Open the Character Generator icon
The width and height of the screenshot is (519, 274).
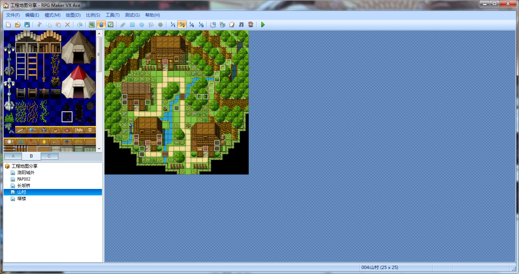(x=250, y=25)
